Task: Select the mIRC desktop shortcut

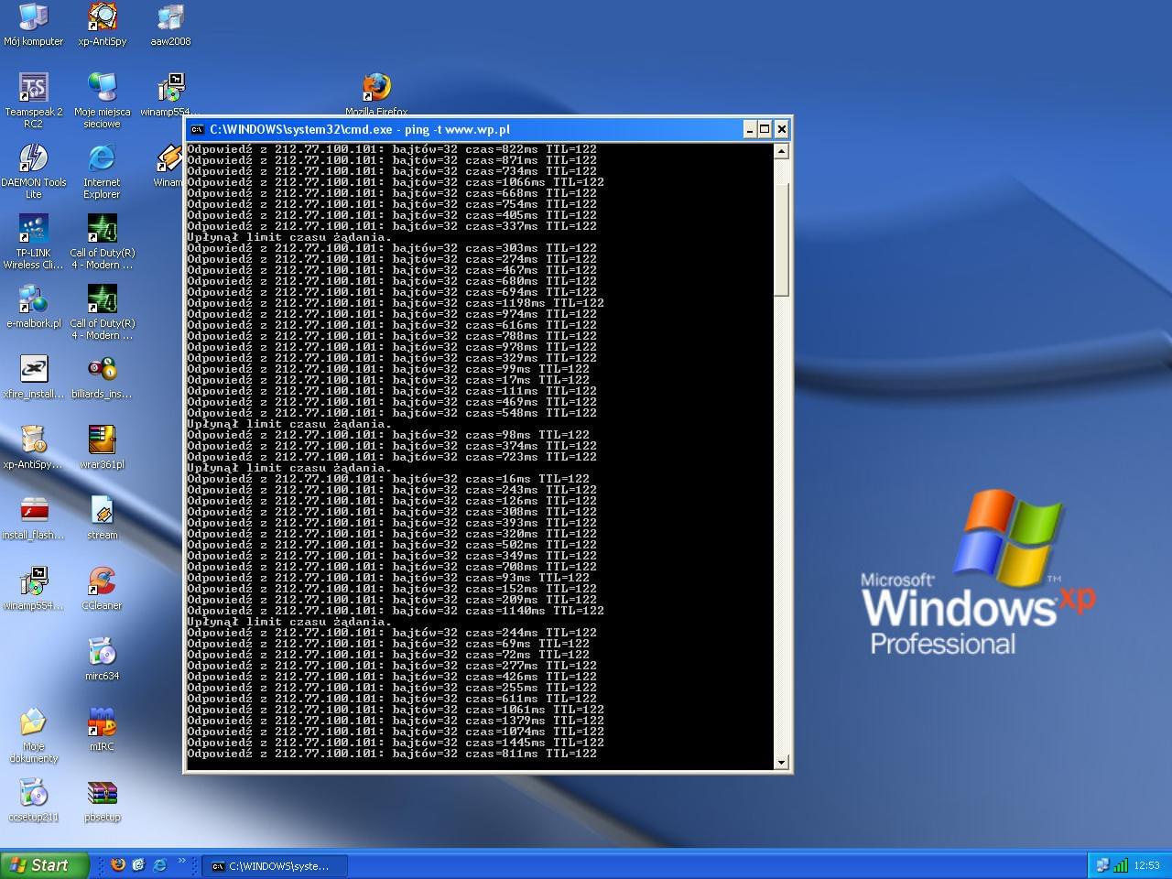Action: click(102, 729)
